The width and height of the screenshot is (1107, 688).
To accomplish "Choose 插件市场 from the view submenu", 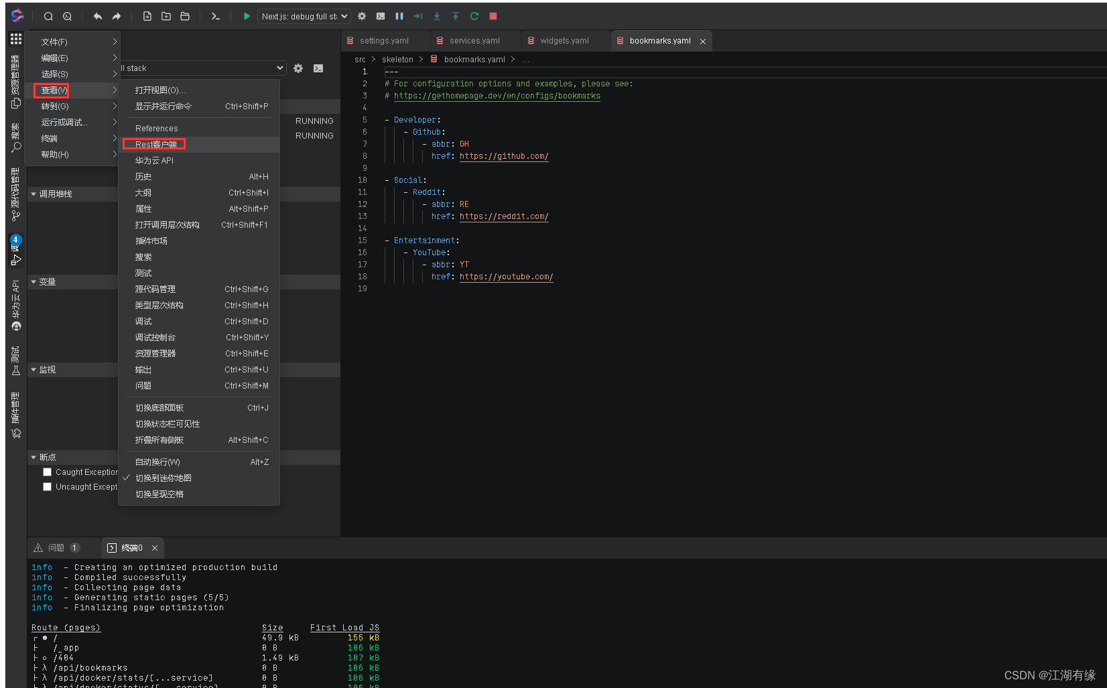I will coord(199,240).
